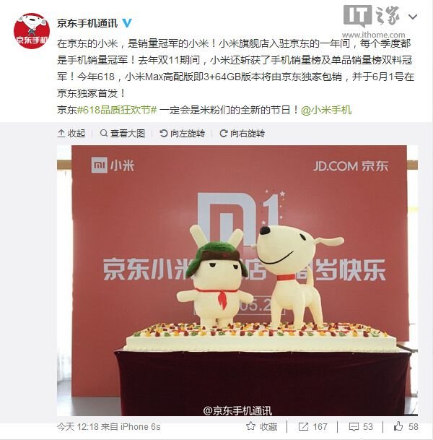Open the cake photo thumbnail

237,280
